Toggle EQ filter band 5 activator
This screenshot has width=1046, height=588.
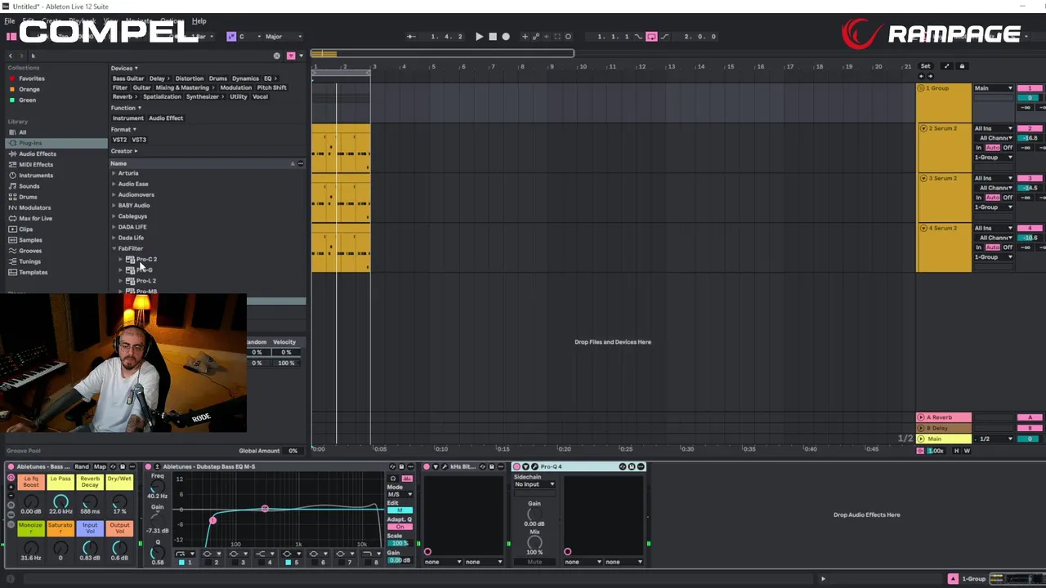[x=288, y=562]
